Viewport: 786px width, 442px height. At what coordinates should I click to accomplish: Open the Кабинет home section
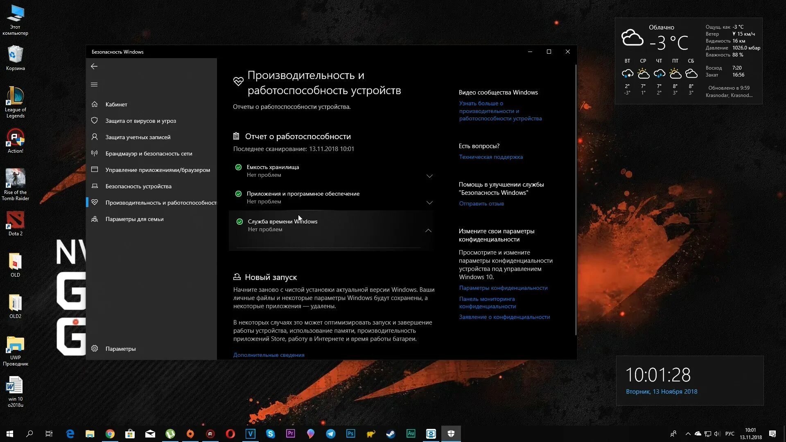(116, 104)
